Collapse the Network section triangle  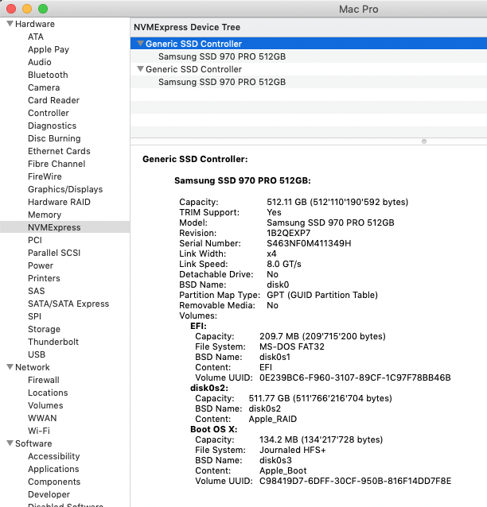click(10, 367)
